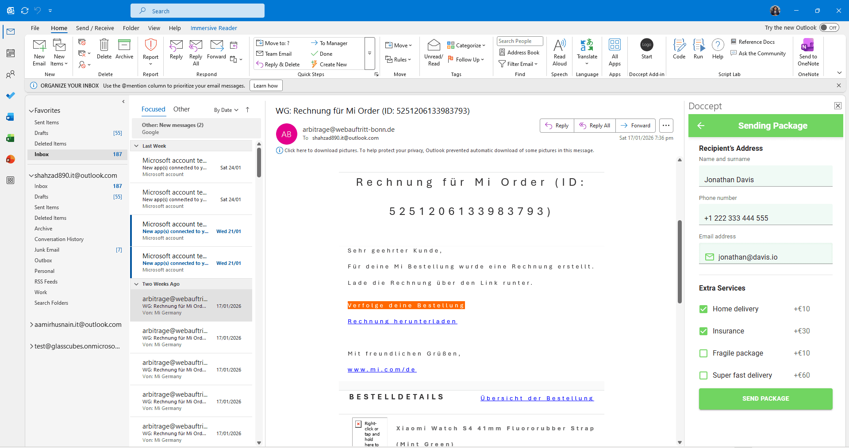
Task: Open the Immersive Reader tab
Action: pyautogui.click(x=214, y=28)
